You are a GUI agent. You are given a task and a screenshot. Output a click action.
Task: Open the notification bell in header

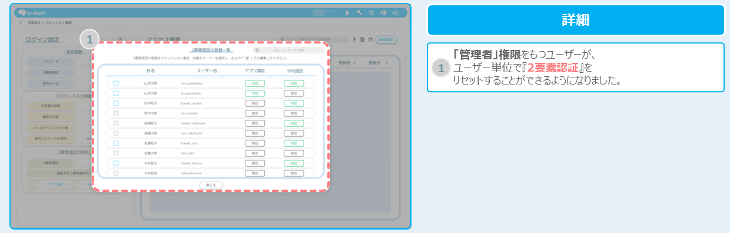[x=347, y=12]
